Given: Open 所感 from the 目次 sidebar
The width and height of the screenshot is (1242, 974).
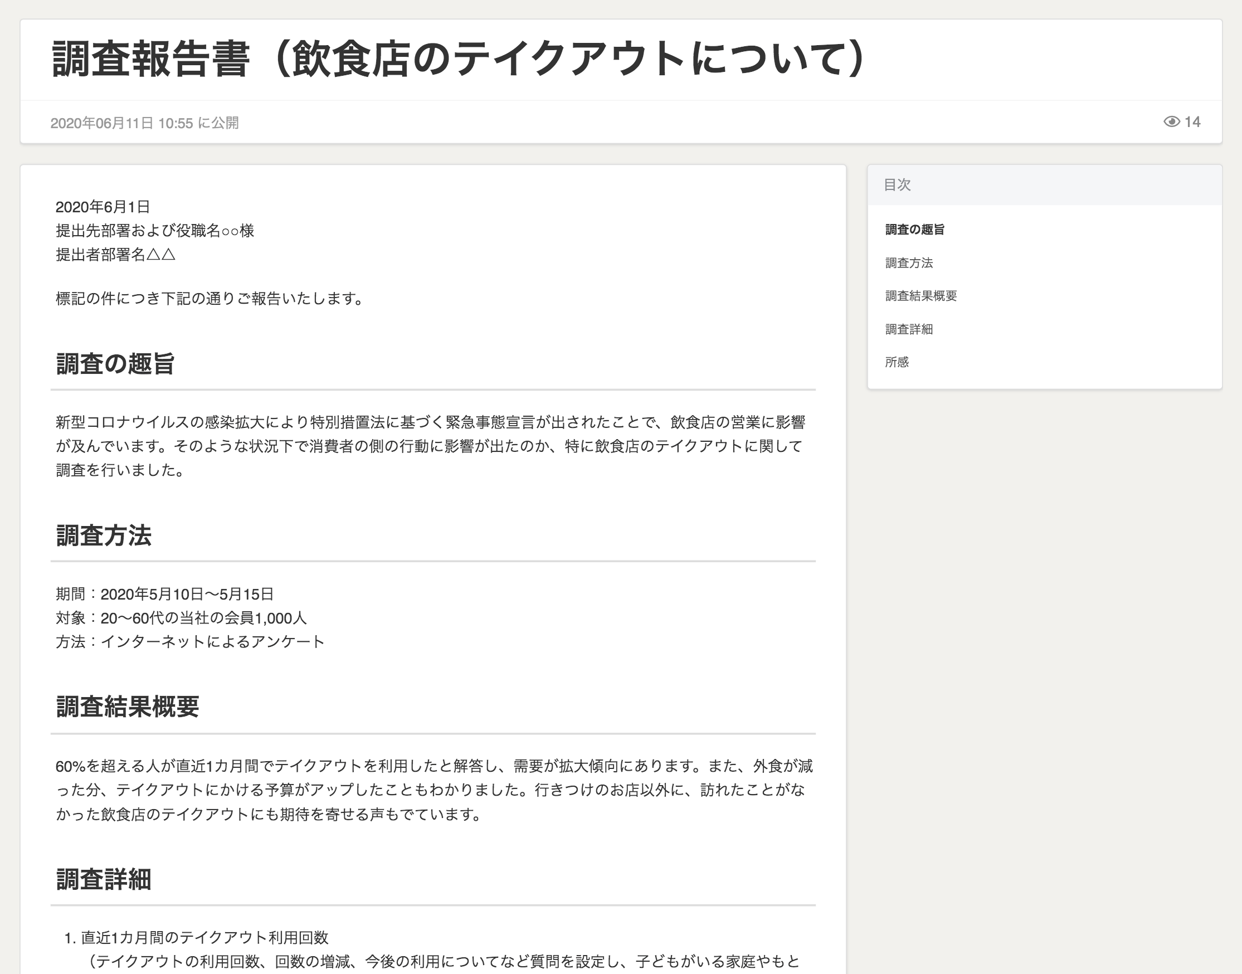Looking at the screenshot, I should click(897, 362).
